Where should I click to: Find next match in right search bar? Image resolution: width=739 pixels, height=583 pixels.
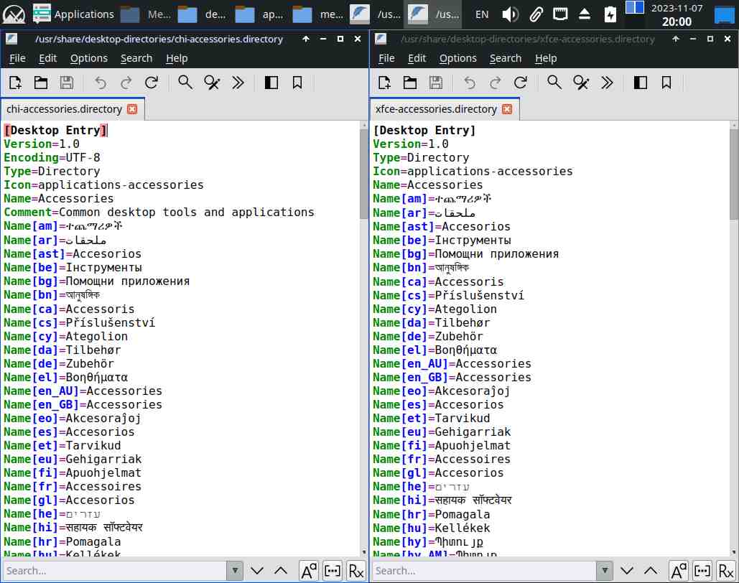[x=626, y=571]
